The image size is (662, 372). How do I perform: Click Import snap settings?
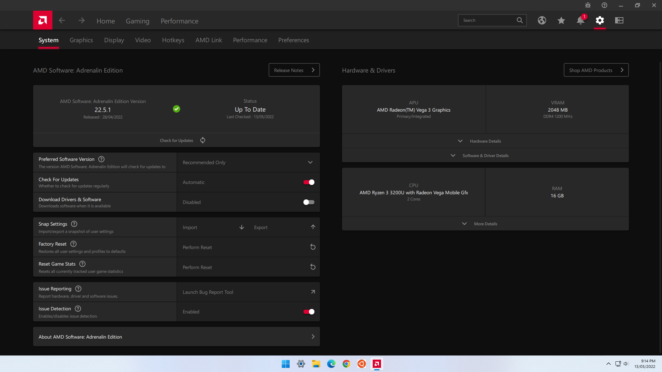pos(190,227)
